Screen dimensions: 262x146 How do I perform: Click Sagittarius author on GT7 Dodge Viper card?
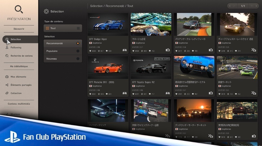[97, 43]
